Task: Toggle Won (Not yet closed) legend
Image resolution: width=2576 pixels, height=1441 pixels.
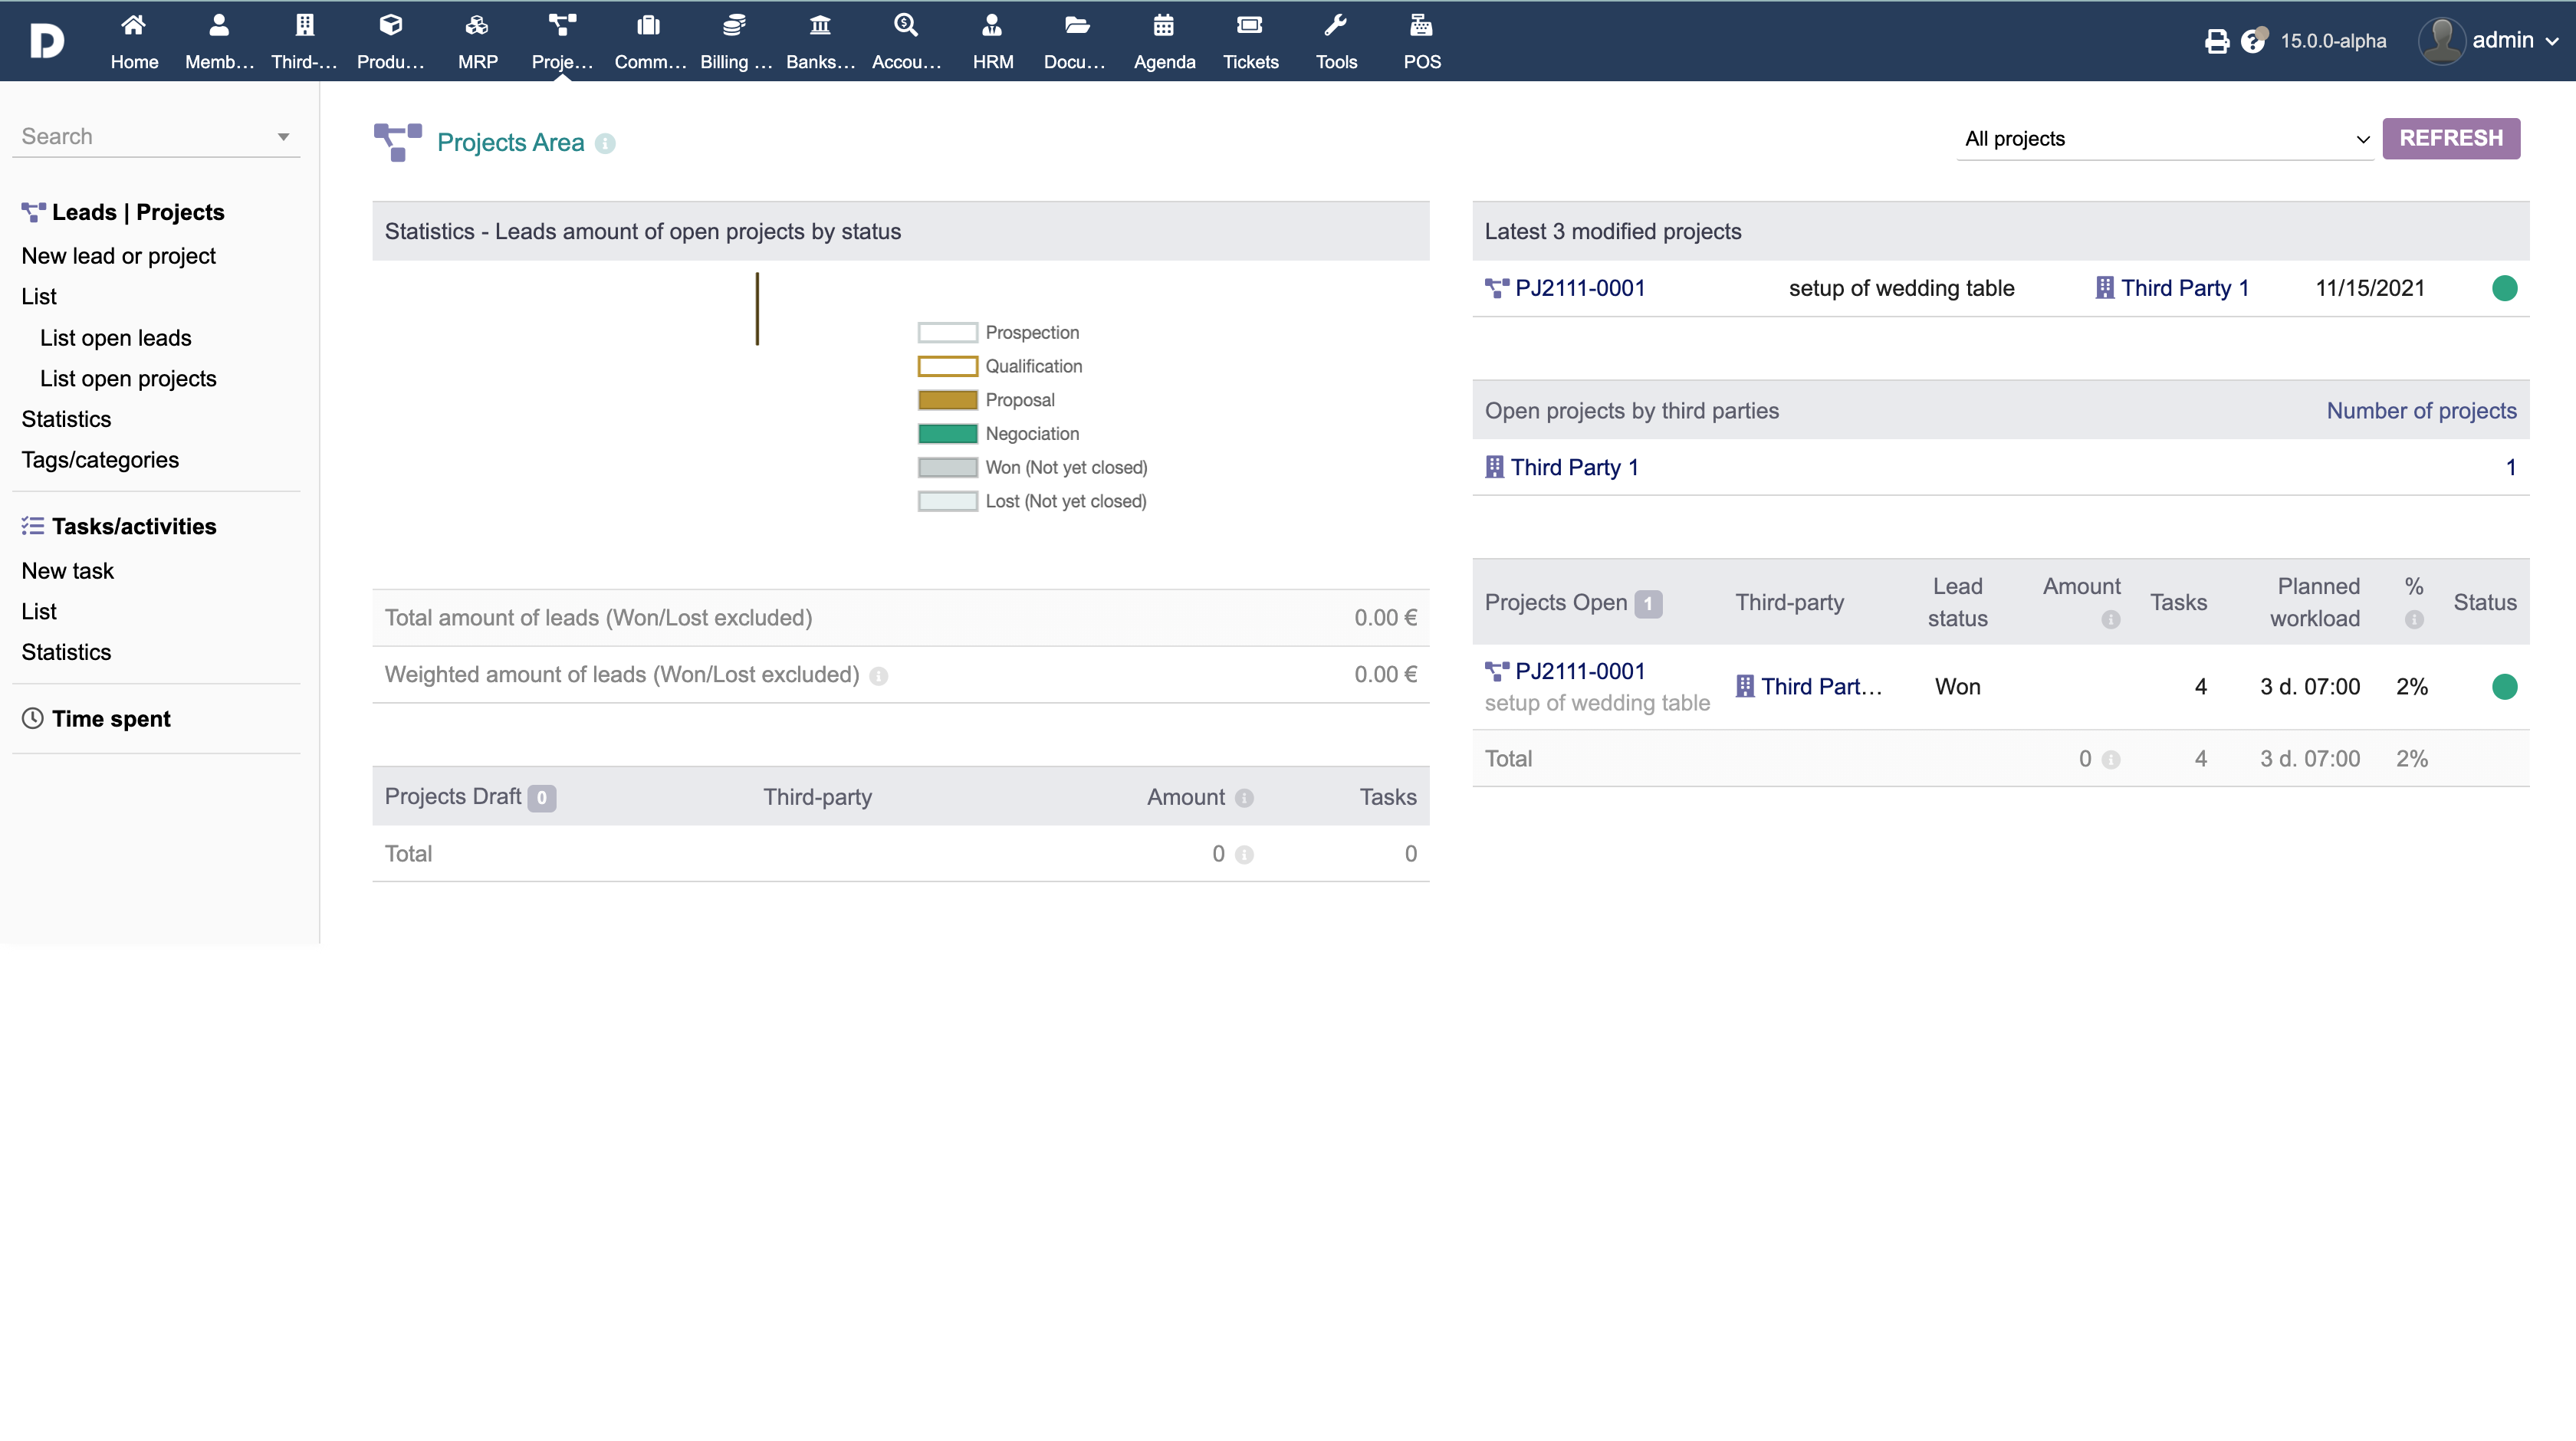Action: pyautogui.click(x=1065, y=468)
